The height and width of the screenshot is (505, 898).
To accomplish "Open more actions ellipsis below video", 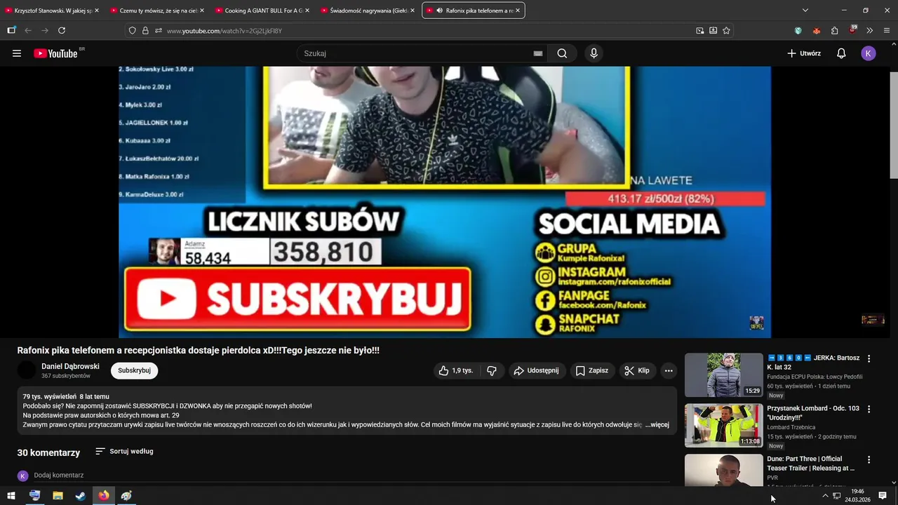I will [x=669, y=370].
